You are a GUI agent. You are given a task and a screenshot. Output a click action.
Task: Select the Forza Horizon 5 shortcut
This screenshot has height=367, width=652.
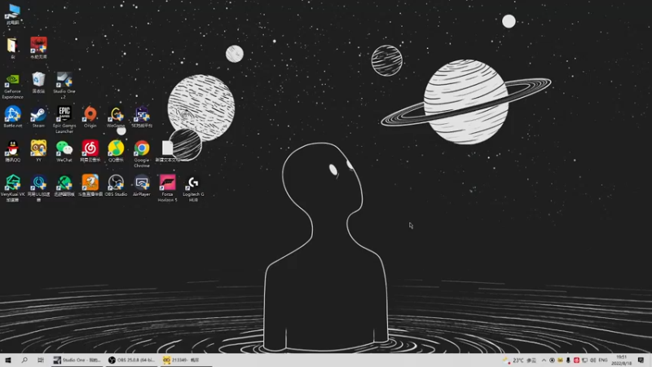tap(167, 188)
